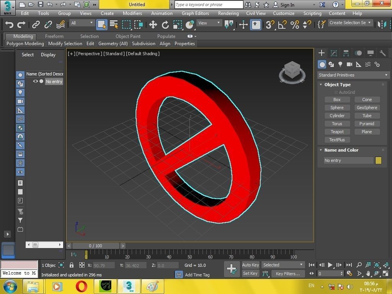The height and width of the screenshot is (294, 392).
Task: Create a Teapot primitive
Action: 337,132
